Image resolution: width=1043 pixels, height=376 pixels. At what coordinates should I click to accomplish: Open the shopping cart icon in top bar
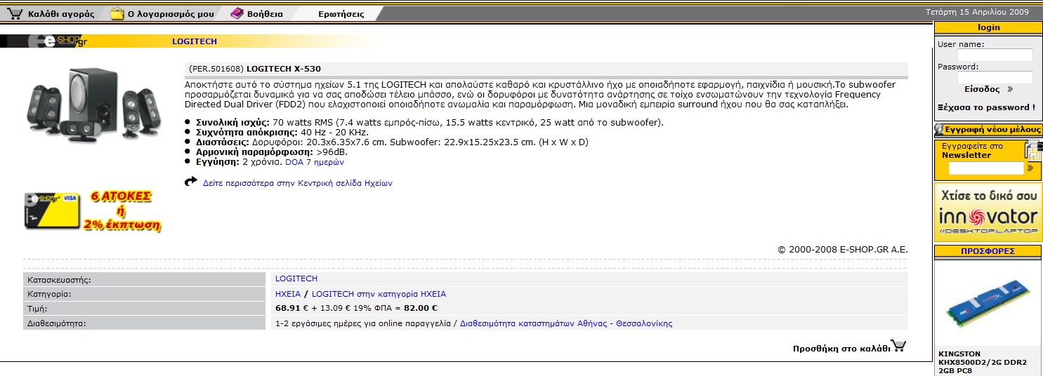point(15,13)
